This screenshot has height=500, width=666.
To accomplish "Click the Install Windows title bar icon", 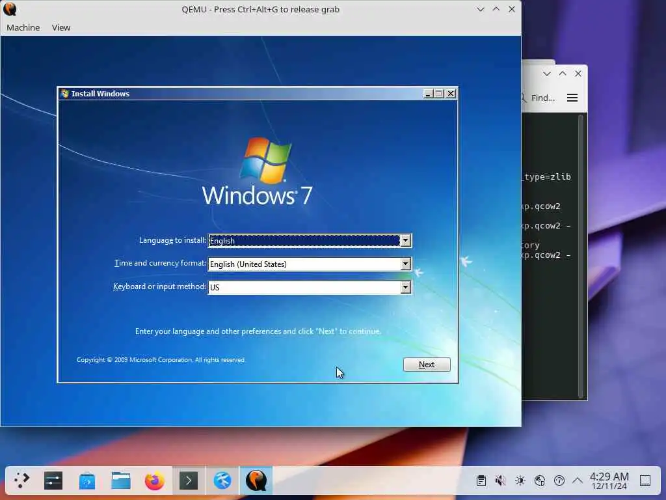I will (x=64, y=94).
